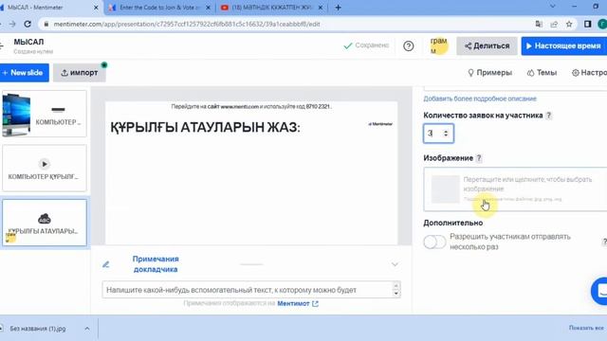607x341 pixels.
Task: Select the КОМПЬЮТЕР slide thumbnail
Action: pos(45,114)
